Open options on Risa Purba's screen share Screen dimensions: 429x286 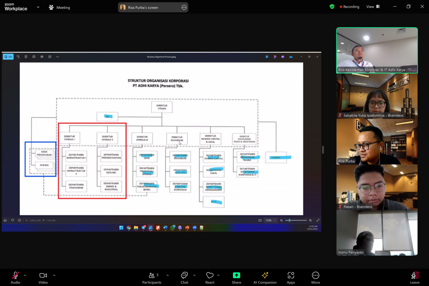point(184,8)
